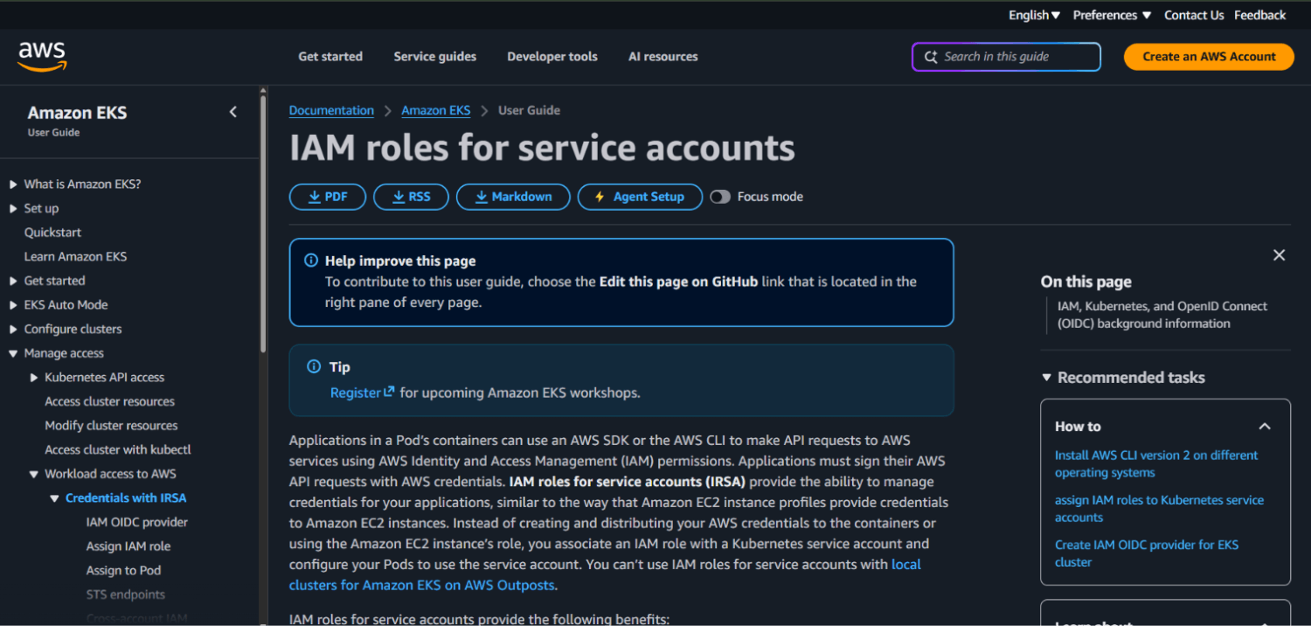Image resolution: width=1311 pixels, height=626 pixels.
Task: Open Learn Amazon EKS in sidebar
Action: 75,256
